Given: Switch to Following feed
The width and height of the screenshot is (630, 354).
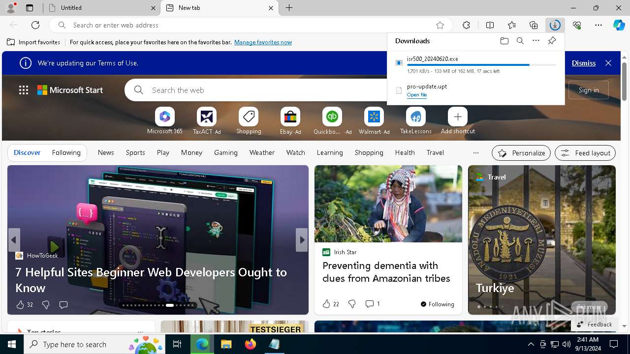Looking at the screenshot, I should pos(66,153).
